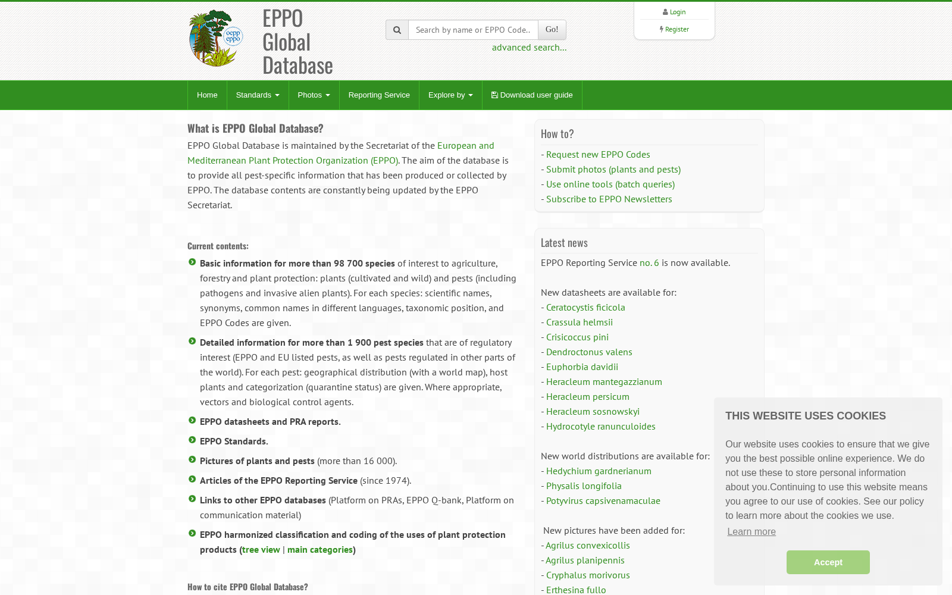Click 'How to cite EPPO Global Database?' heading
Viewport: 952px width, 595px height.
point(248,587)
